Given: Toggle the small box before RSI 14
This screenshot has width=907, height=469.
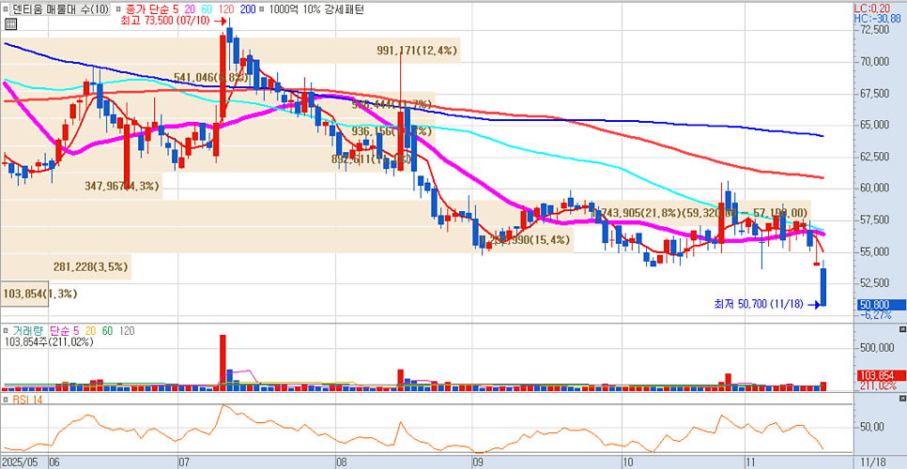Looking at the screenshot, I should (6, 400).
